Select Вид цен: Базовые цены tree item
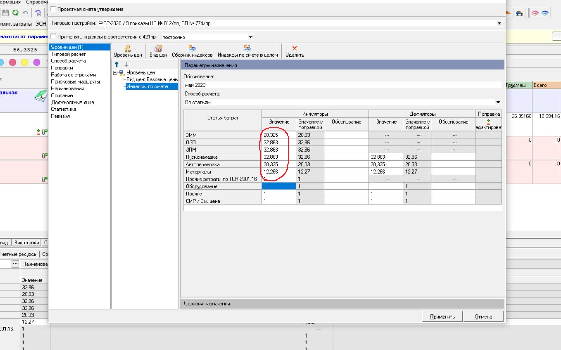This screenshot has width=561, height=350. pos(152,79)
